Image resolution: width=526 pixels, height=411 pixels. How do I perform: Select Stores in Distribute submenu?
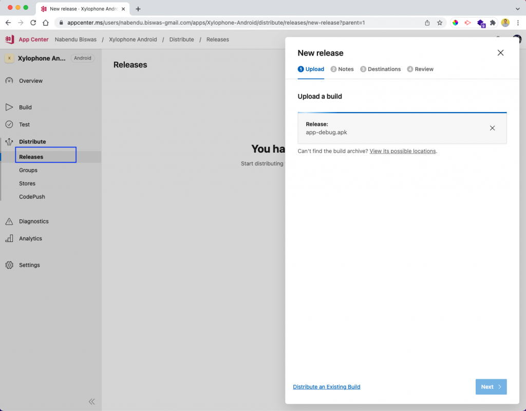[27, 183]
